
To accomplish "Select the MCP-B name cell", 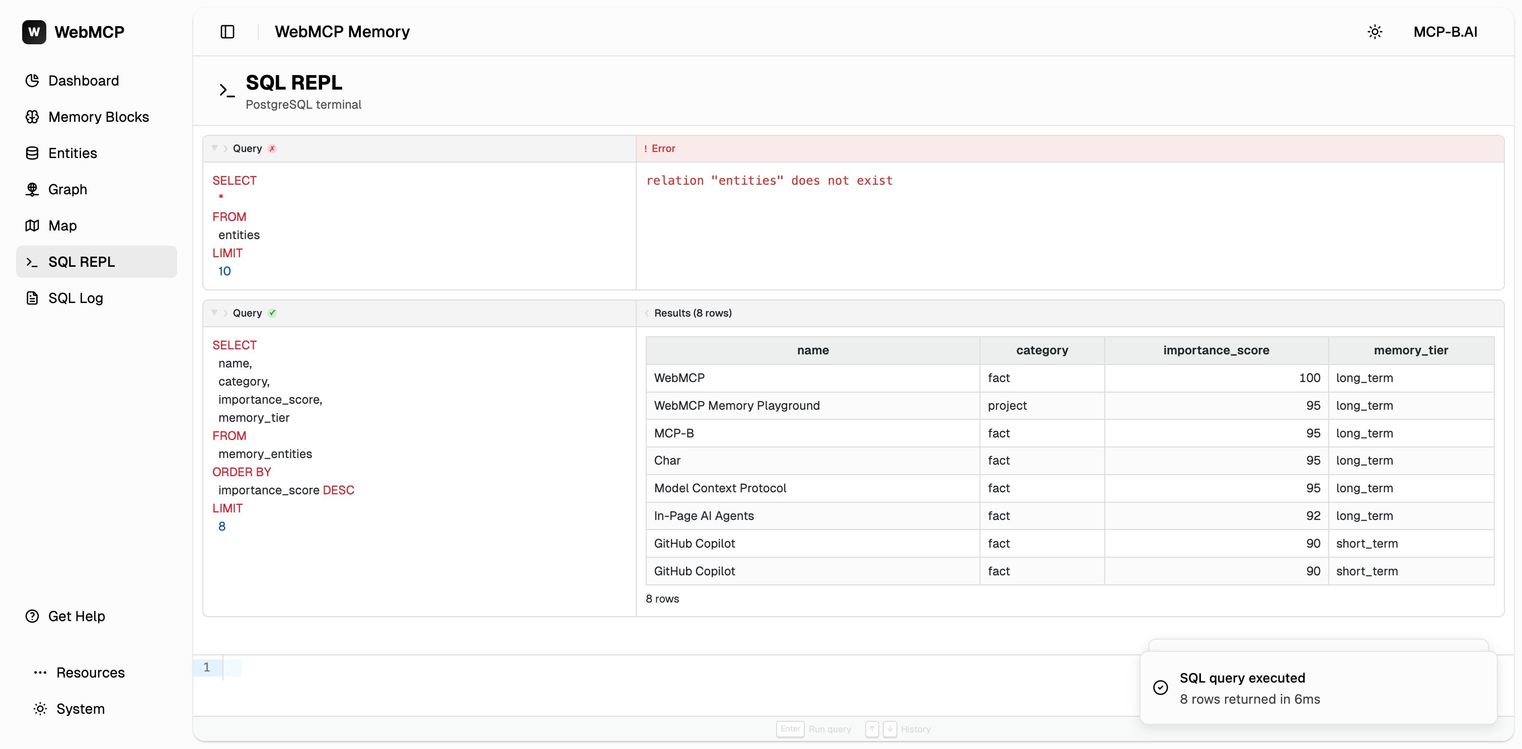I will click(x=812, y=433).
